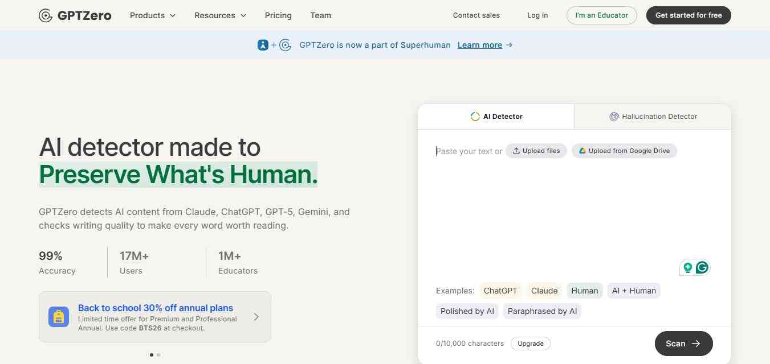Click the GPTZero logo icon

click(46, 15)
